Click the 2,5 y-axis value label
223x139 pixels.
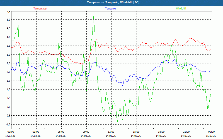tap(8, 63)
